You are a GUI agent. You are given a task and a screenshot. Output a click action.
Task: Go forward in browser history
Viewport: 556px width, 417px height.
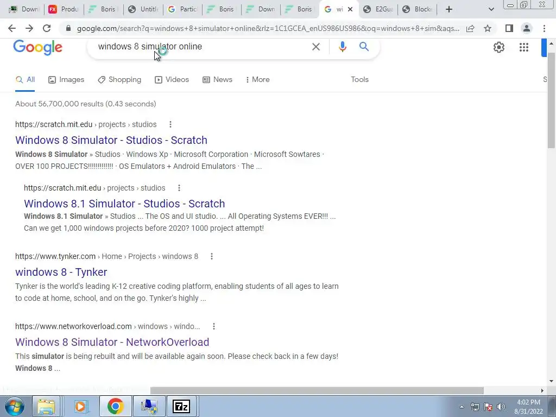(29, 28)
